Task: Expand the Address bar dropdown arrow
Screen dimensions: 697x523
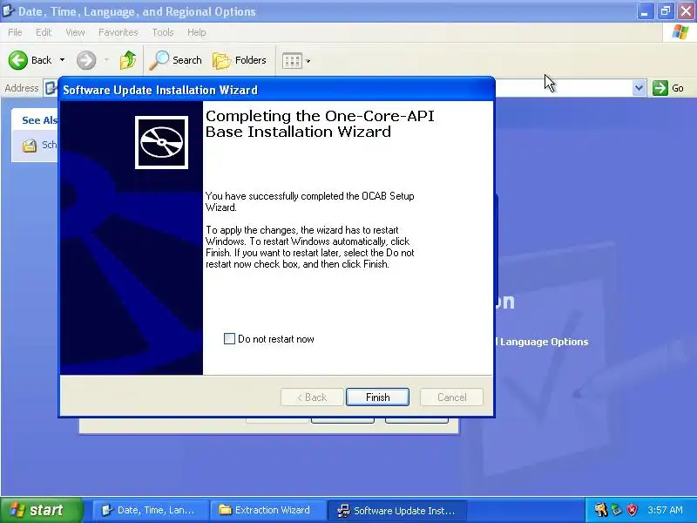Action: tap(639, 88)
